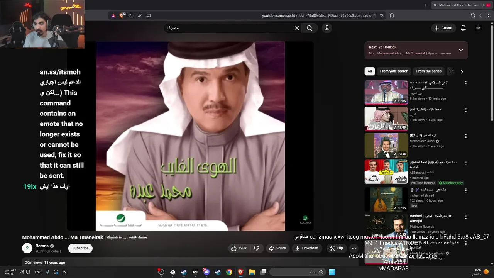Open YouTube notifications bell
Viewport: 494px width, 278px height.
pyautogui.click(x=464, y=28)
